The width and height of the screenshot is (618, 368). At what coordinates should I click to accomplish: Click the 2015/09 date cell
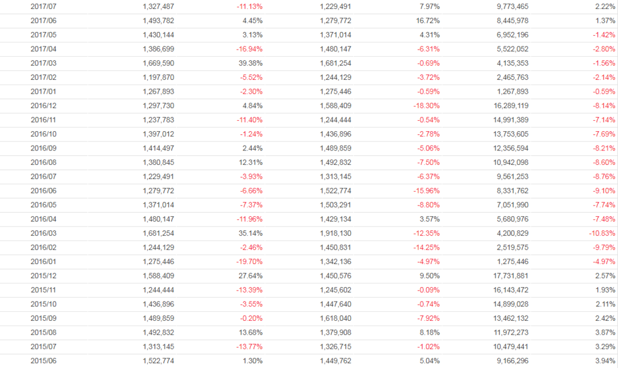coord(43,318)
